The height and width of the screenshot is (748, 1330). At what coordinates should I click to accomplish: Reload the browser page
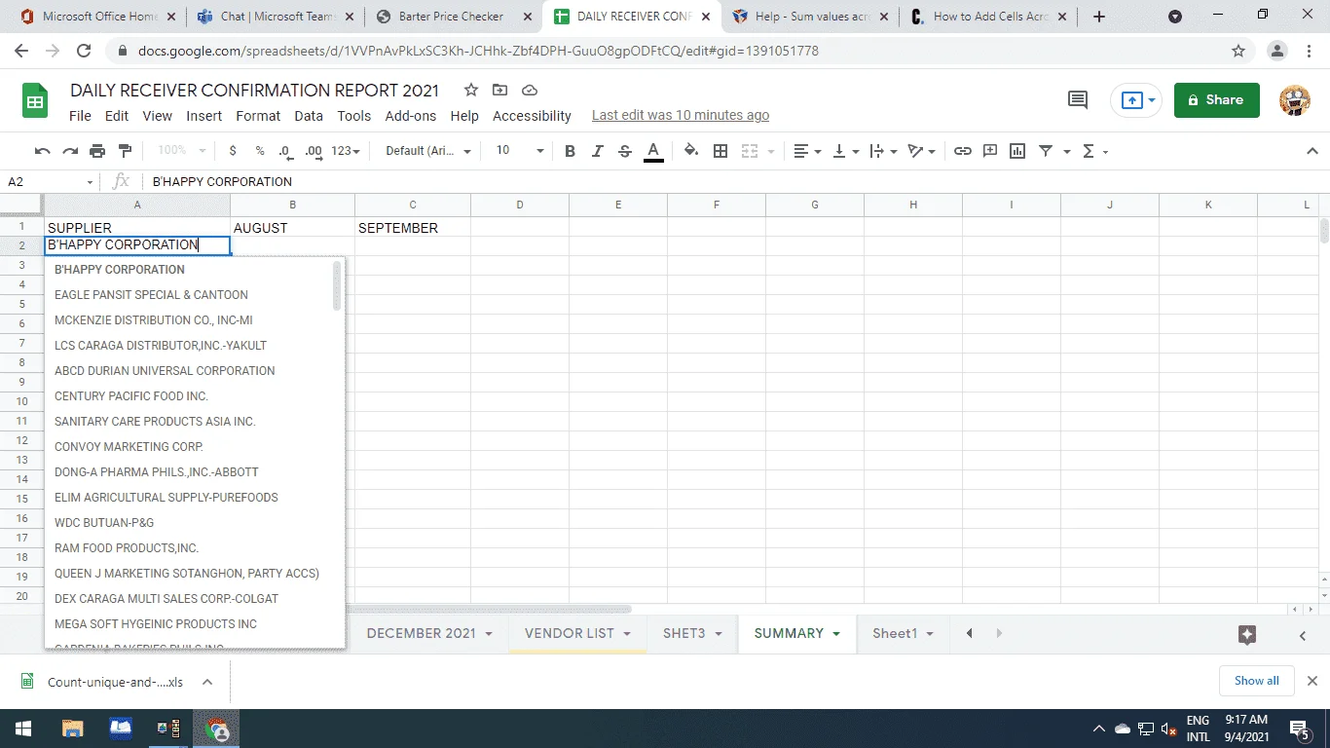84,51
